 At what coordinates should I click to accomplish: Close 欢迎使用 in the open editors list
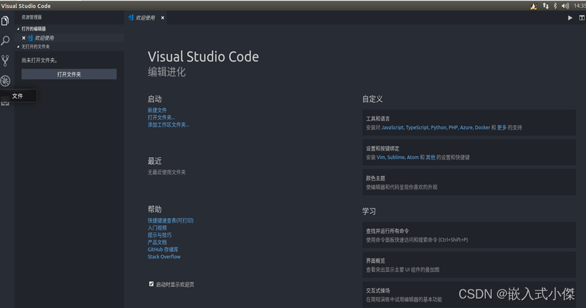click(24, 38)
